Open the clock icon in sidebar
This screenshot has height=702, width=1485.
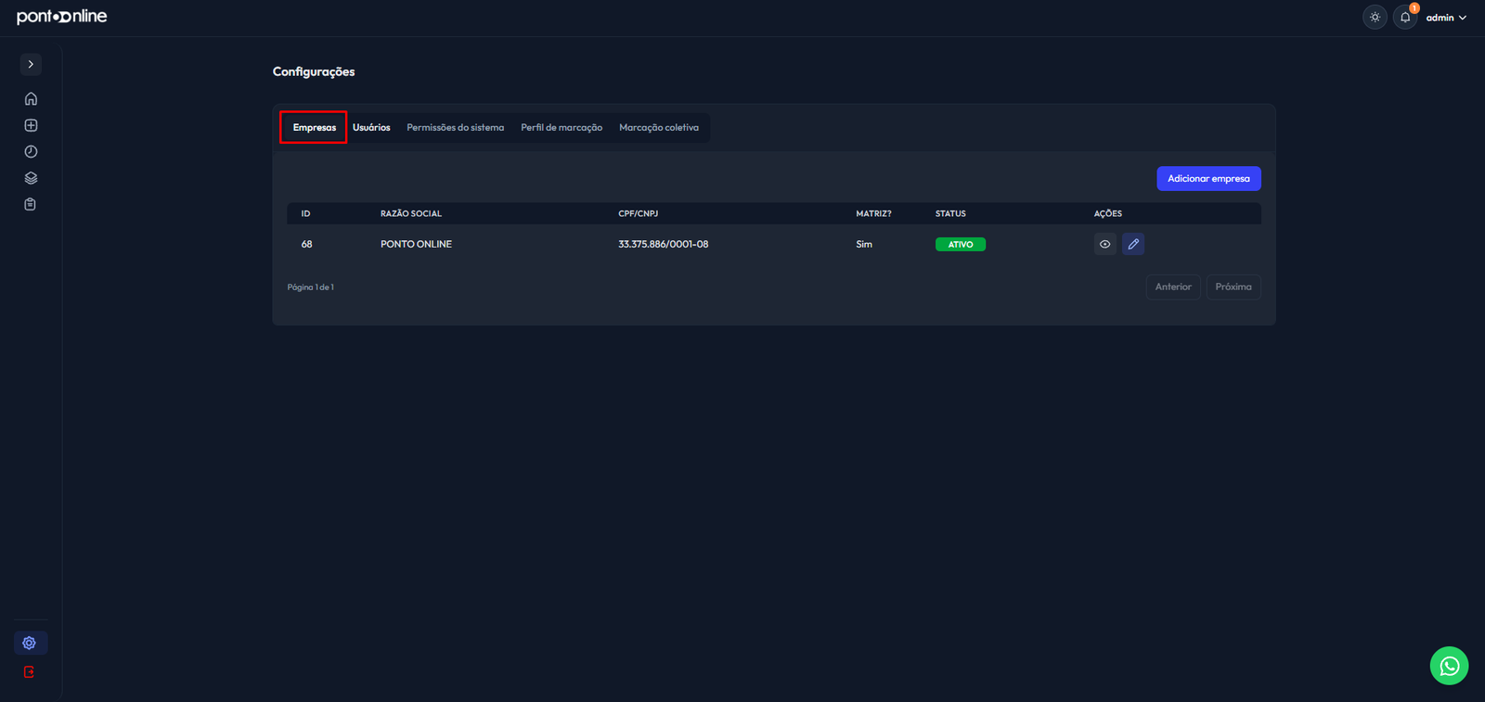click(x=31, y=151)
